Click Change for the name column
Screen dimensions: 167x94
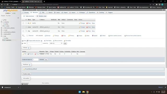click(x=82, y=27)
